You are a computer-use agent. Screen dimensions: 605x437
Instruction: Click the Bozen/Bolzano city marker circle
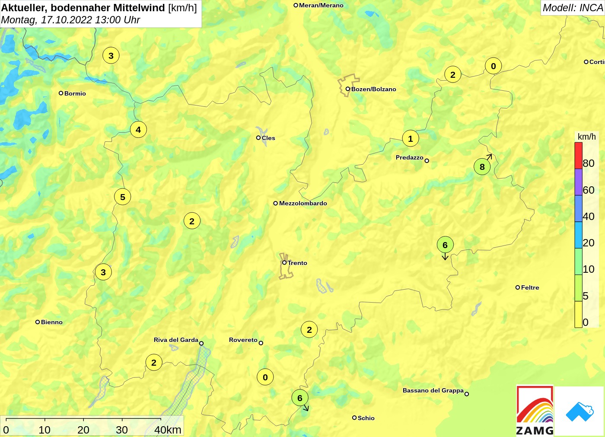(x=347, y=89)
